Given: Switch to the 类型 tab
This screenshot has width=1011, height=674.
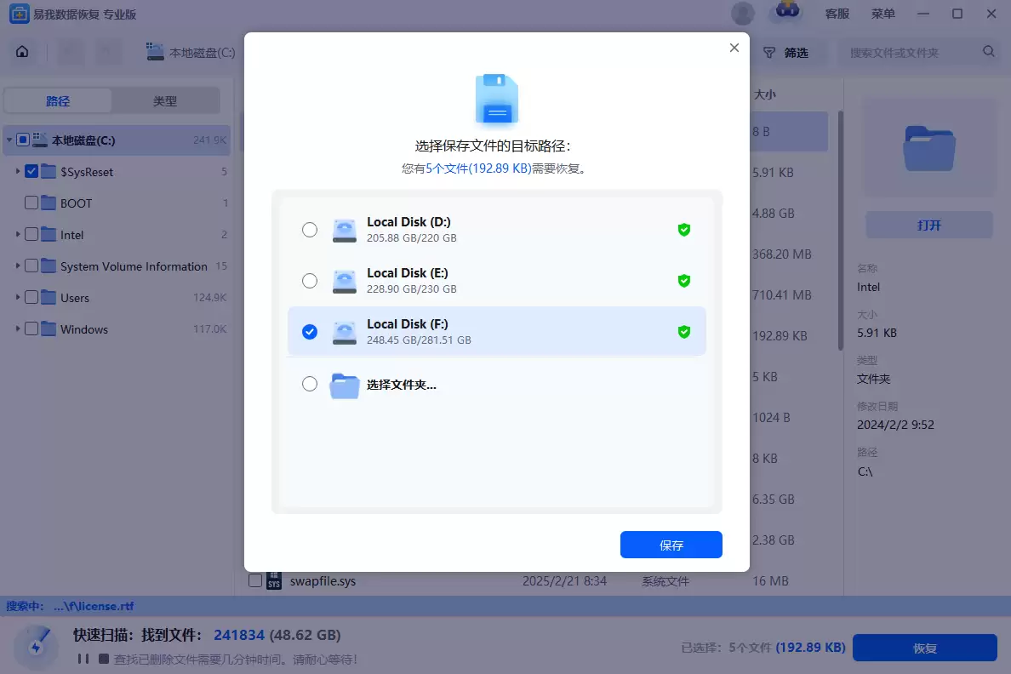Looking at the screenshot, I should click(165, 101).
